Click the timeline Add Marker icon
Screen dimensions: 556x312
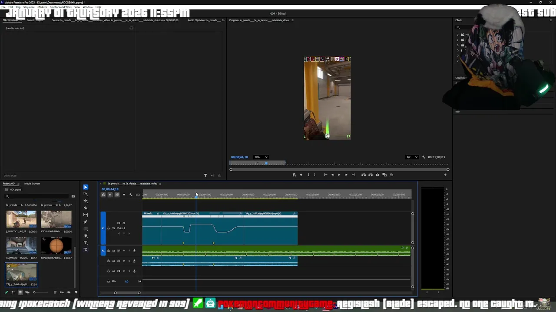coord(124,195)
